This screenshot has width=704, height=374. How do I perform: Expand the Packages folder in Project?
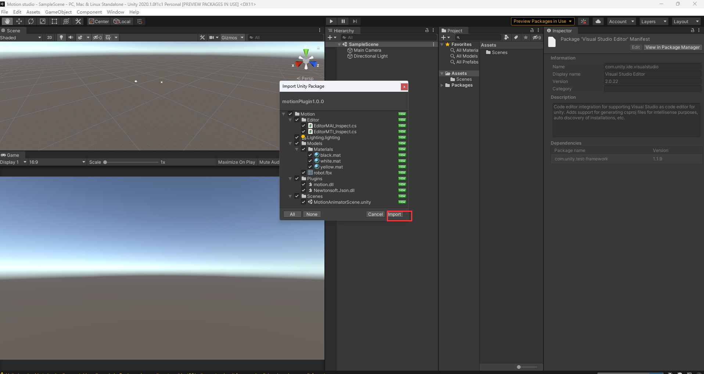[442, 85]
